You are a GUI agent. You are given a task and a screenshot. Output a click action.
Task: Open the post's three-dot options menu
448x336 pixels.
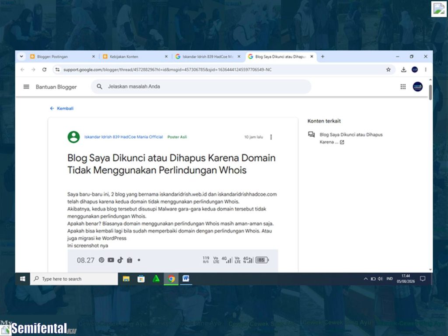271,137
